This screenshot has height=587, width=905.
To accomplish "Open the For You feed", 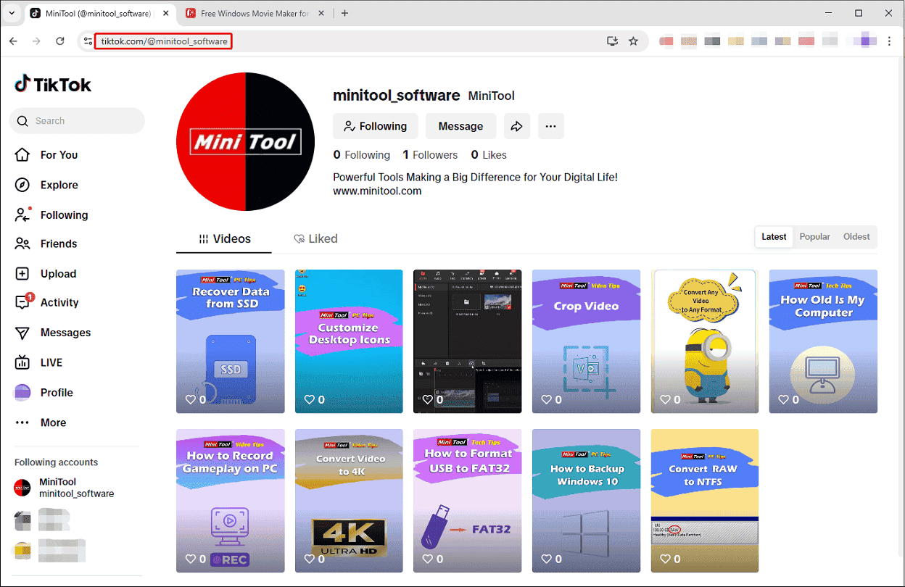I will [x=46, y=155].
